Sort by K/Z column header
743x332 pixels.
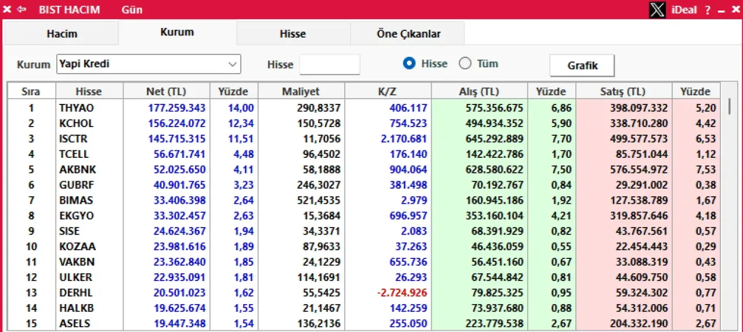point(387,91)
